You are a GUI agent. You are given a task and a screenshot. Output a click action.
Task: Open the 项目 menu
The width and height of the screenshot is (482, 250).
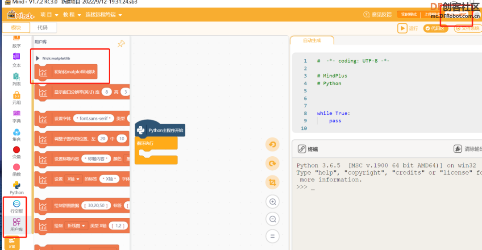[x=49, y=15]
